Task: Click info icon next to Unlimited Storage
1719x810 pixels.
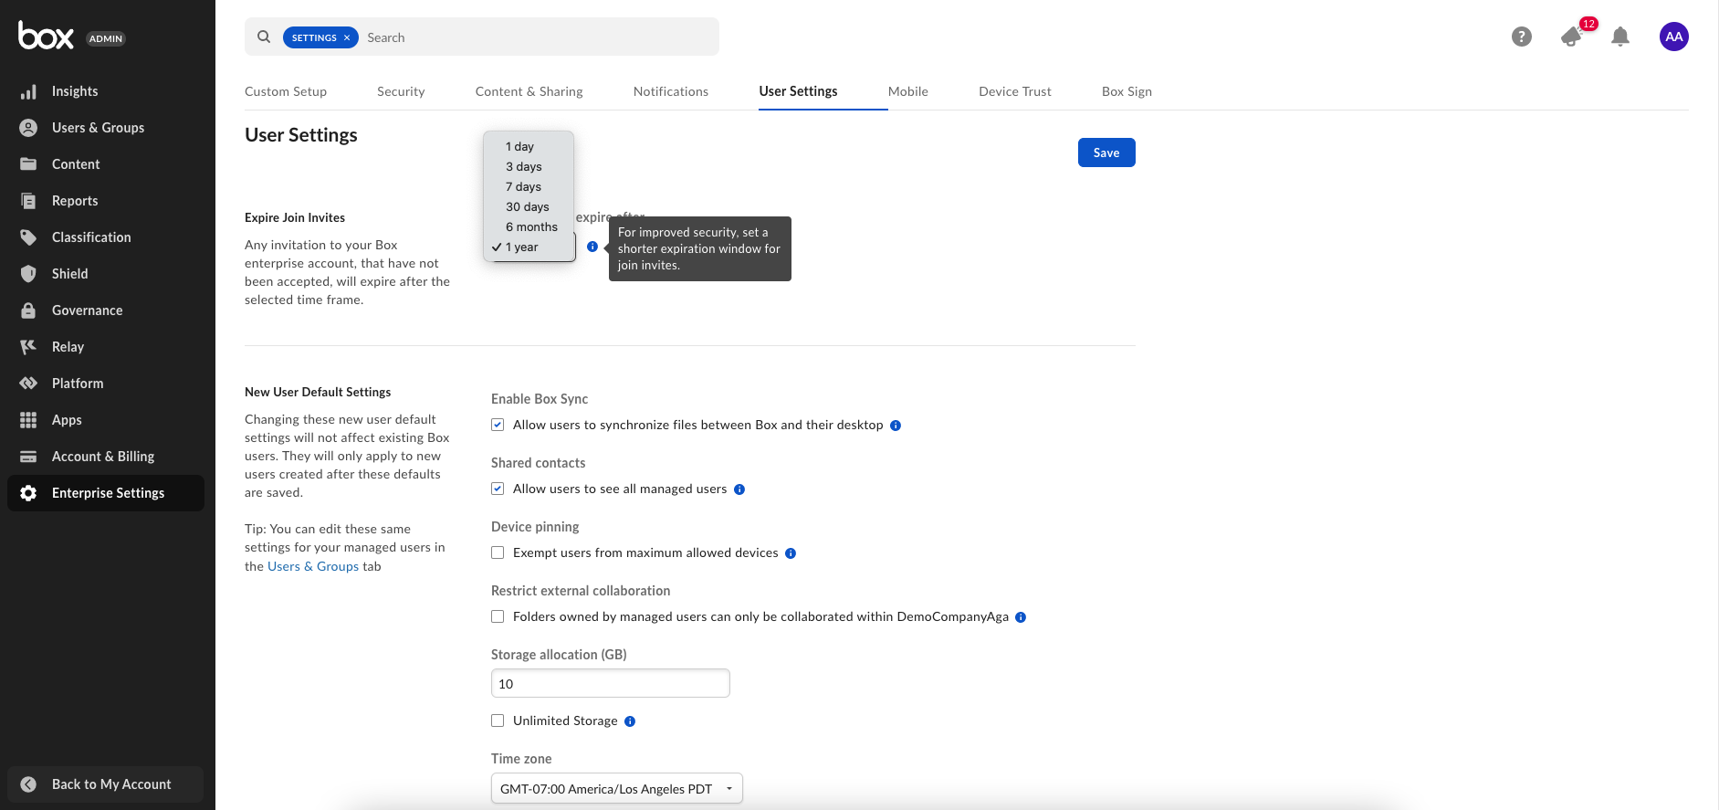Action: coord(630,721)
